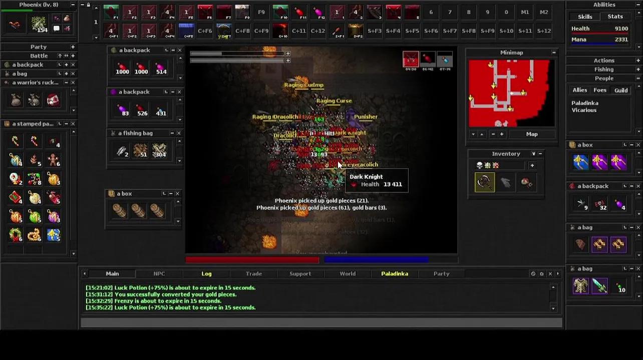
Task: Switch to the Stats tab
Action: coord(615,16)
